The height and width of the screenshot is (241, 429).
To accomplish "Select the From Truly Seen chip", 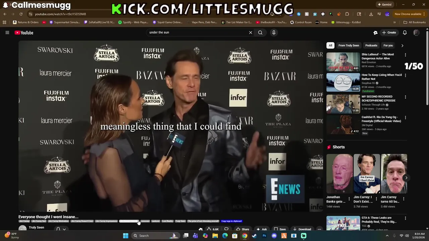I will (349, 46).
